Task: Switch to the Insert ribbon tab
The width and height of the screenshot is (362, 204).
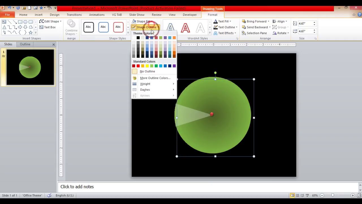Action: (x=38, y=15)
